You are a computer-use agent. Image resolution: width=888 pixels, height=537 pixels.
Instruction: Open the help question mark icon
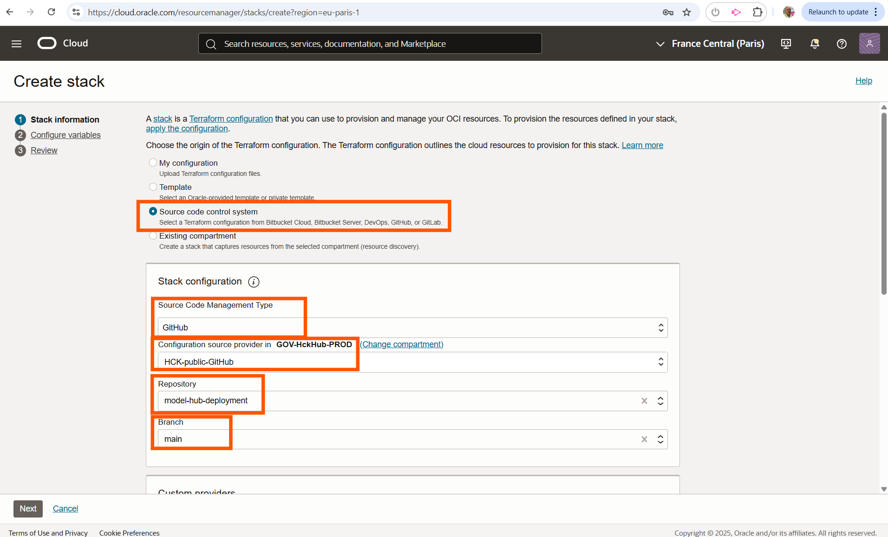click(x=842, y=44)
